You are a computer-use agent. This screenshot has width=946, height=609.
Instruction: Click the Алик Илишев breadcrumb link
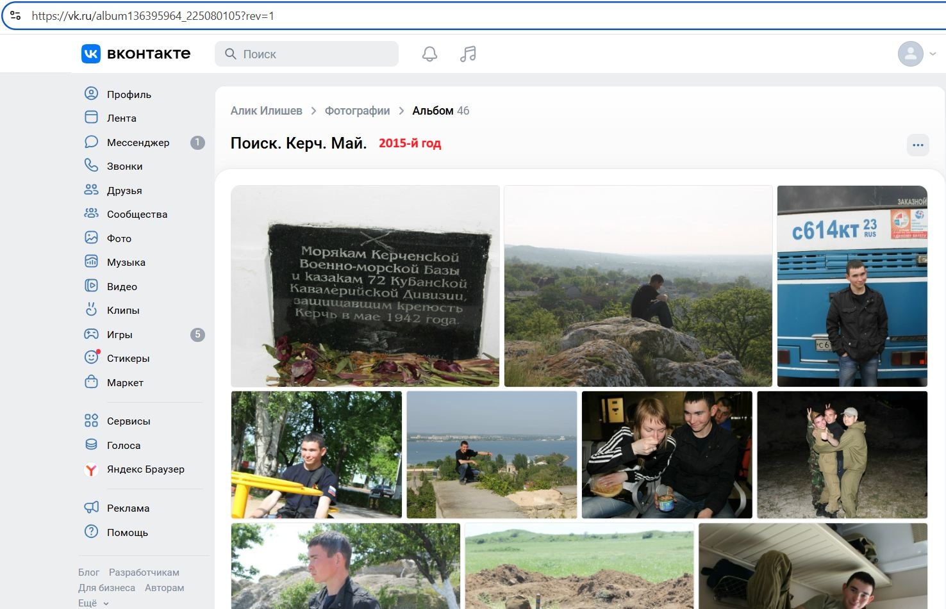pos(267,111)
